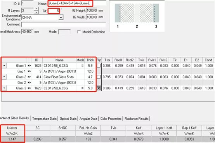Screen dimensions: 215x143
Task: Open Gap 1 library double-arrow button
Action: click(29, 71)
